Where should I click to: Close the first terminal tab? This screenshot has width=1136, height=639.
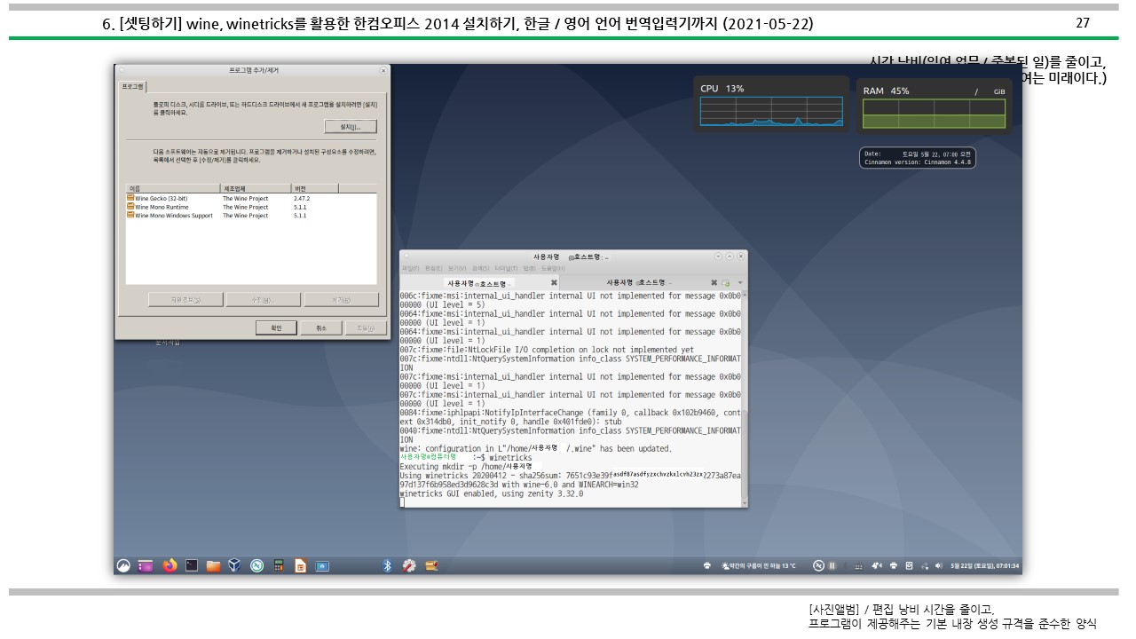click(x=554, y=282)
